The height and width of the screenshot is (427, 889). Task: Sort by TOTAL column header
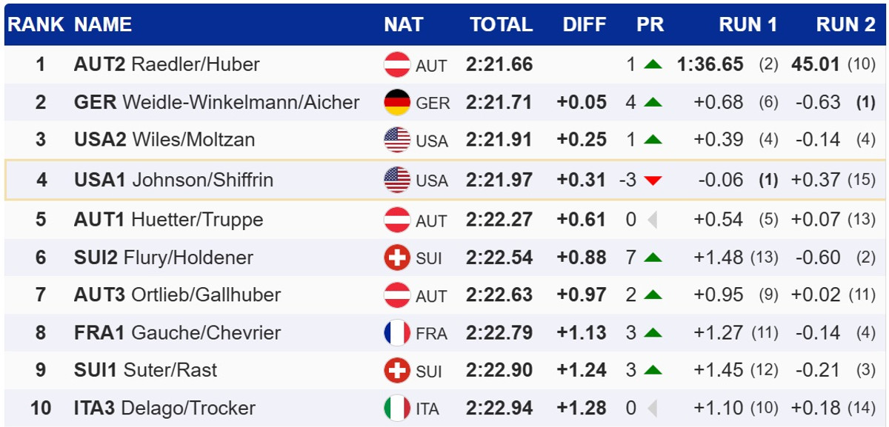pos(501,24)
